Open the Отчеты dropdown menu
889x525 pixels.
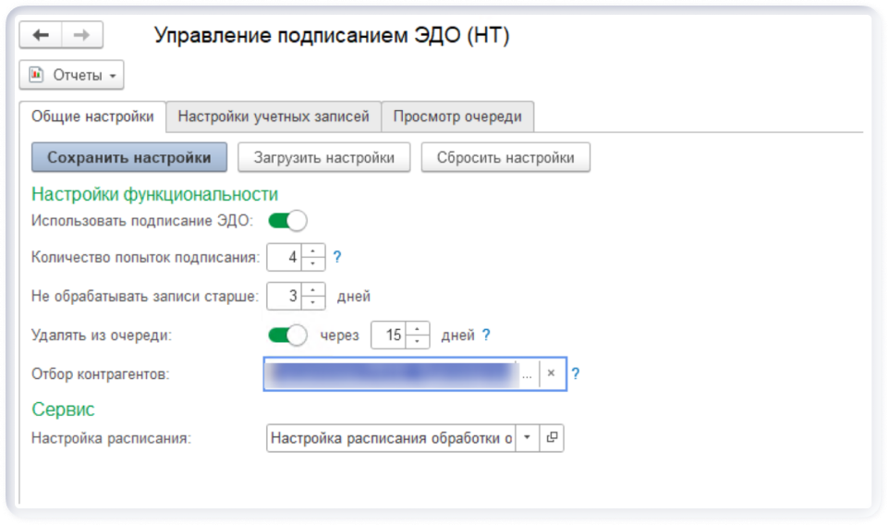72,75
